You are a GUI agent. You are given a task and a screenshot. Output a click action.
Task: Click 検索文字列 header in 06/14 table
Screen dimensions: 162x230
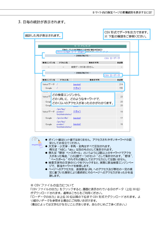94,80
